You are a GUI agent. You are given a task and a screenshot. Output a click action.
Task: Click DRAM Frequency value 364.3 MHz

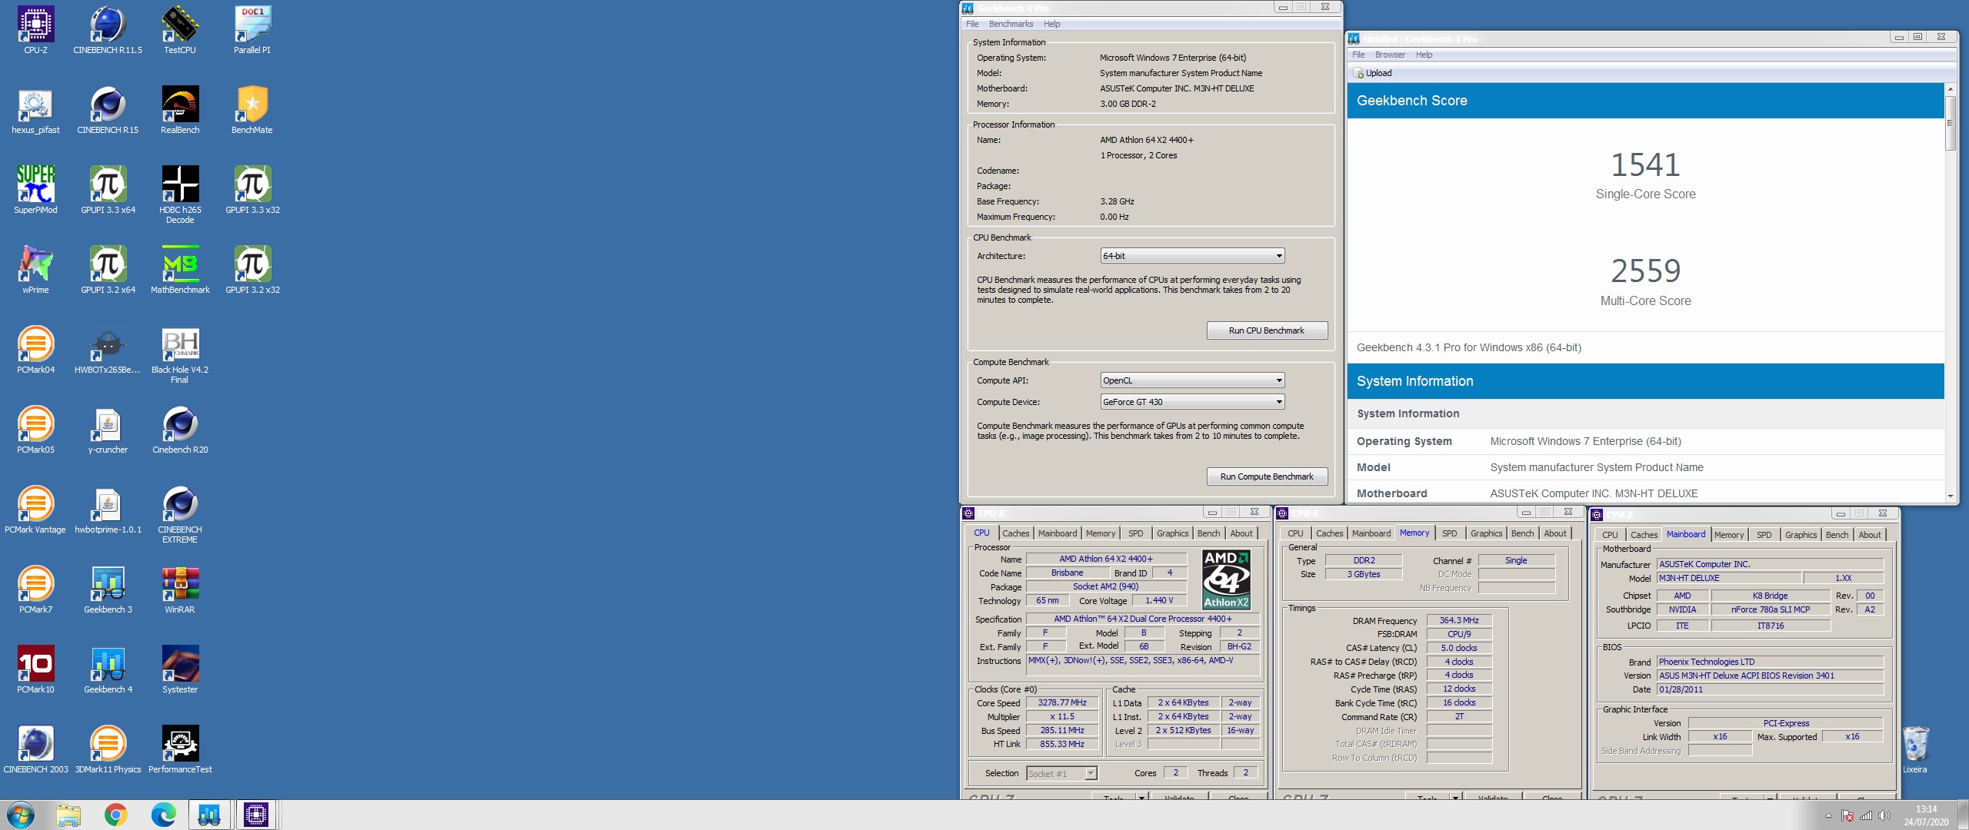(x=1459, y=620)
